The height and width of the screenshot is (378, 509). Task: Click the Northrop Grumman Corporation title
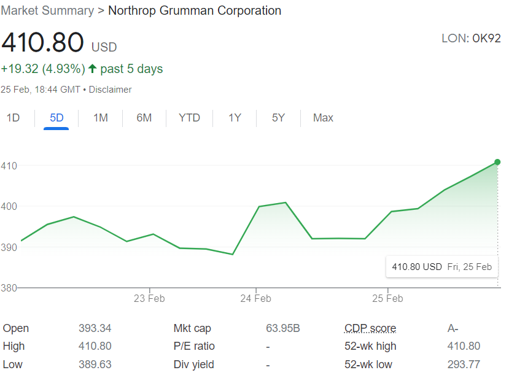coord(195,10)
